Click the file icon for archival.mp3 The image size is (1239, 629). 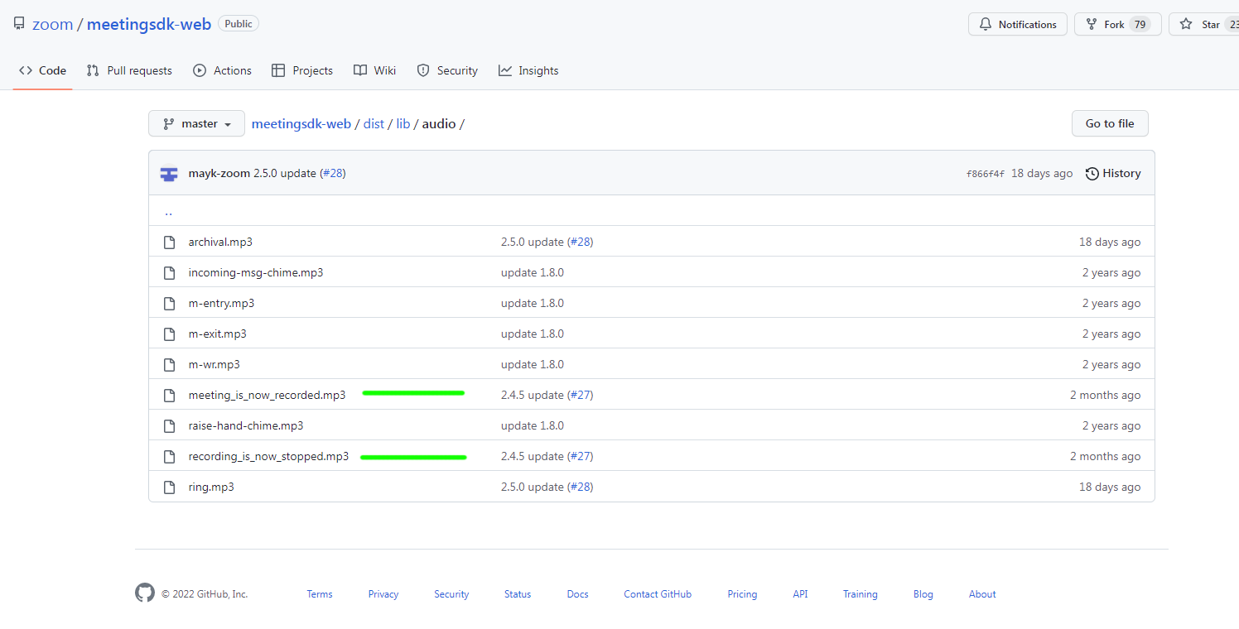(170, 242)
